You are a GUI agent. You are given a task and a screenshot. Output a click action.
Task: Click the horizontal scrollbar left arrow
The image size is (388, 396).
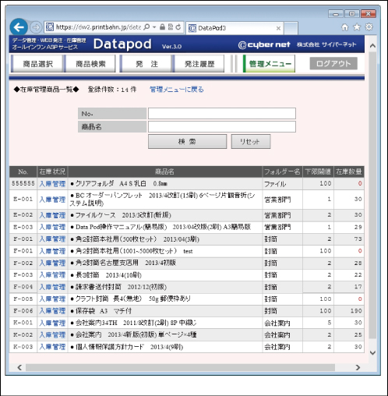(x=19, y=367)
